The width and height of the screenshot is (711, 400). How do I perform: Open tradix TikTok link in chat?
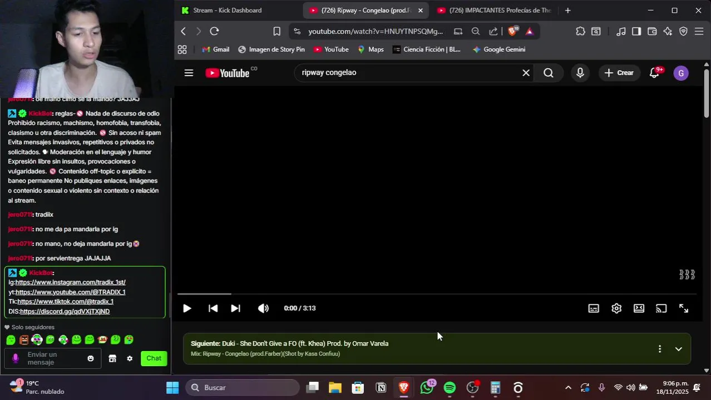coord(66,302)
